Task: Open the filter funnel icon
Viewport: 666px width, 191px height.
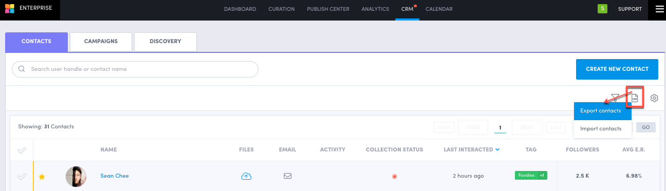Action: pos(615,98)
